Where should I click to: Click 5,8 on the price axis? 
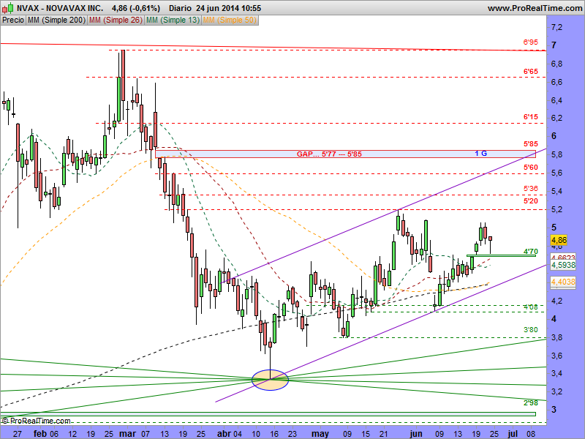click(x=556, y=154)
